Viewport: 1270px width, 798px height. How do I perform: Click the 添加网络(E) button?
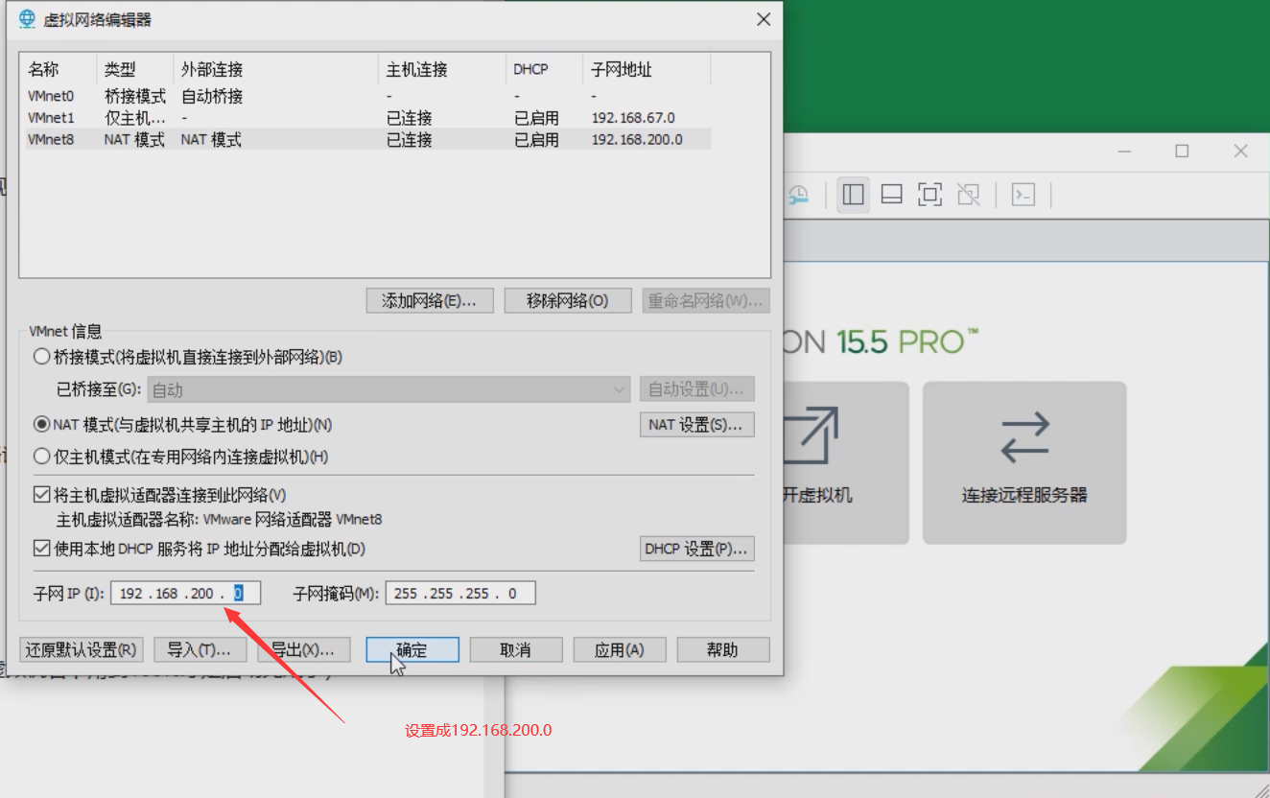429,300
